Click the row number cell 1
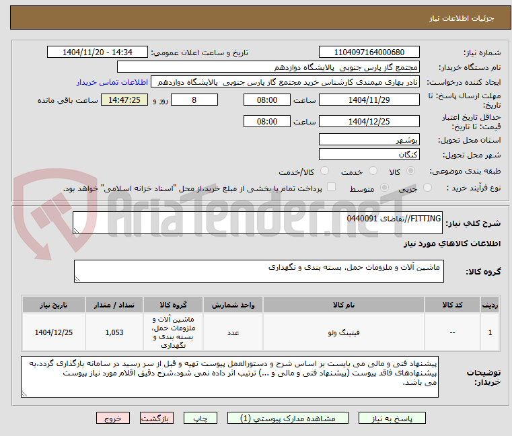Image resolution: width=512 pixels, height=436 pixels. coord(490,332)
